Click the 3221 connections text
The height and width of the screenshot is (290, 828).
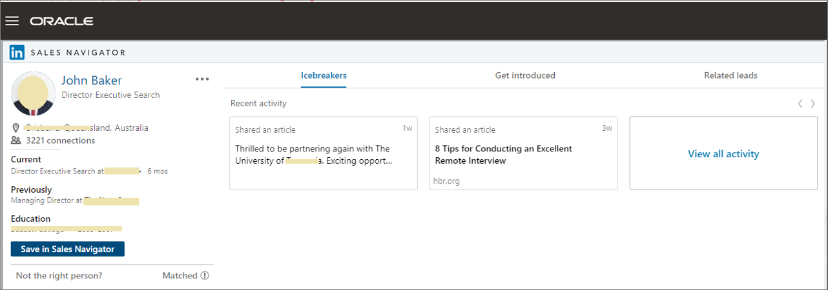tap(61, 140)
